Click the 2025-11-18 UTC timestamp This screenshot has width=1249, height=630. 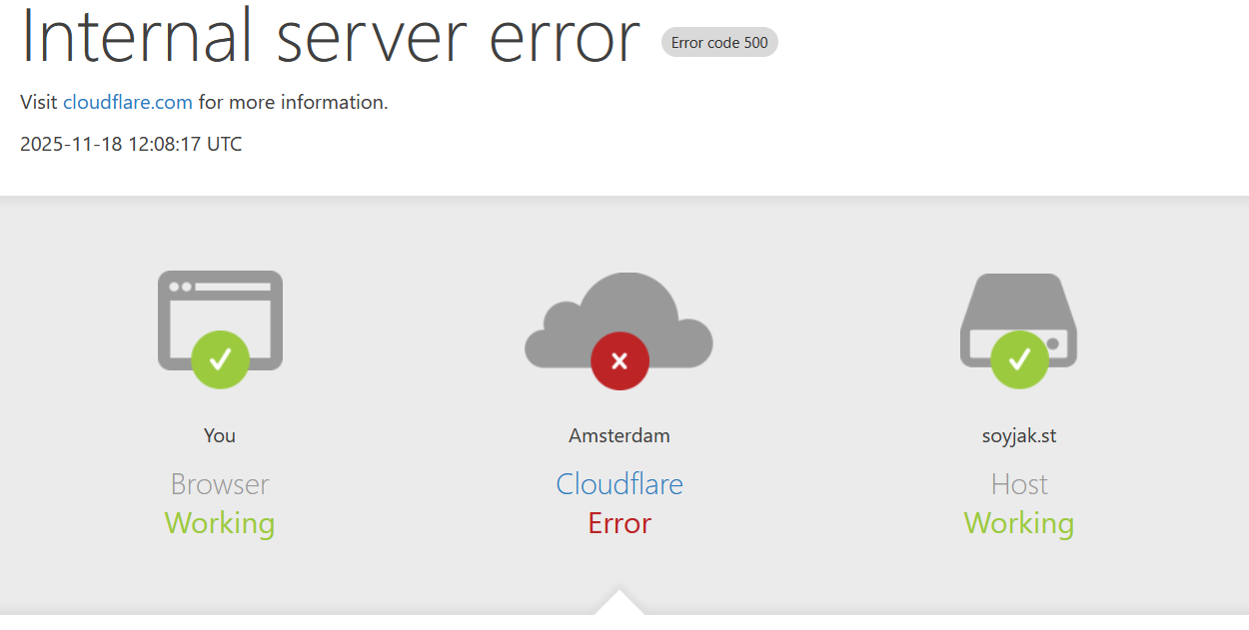[131, 144]
